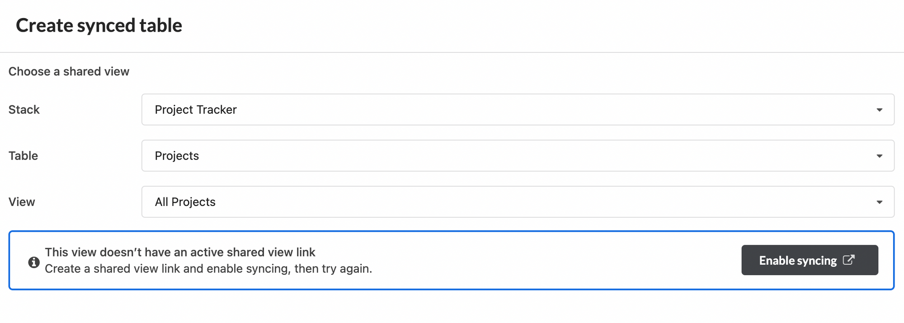The height and width of the screenshot is (323, 904).
Task: Click the shared view link creation message
Action: pos(209,268)
